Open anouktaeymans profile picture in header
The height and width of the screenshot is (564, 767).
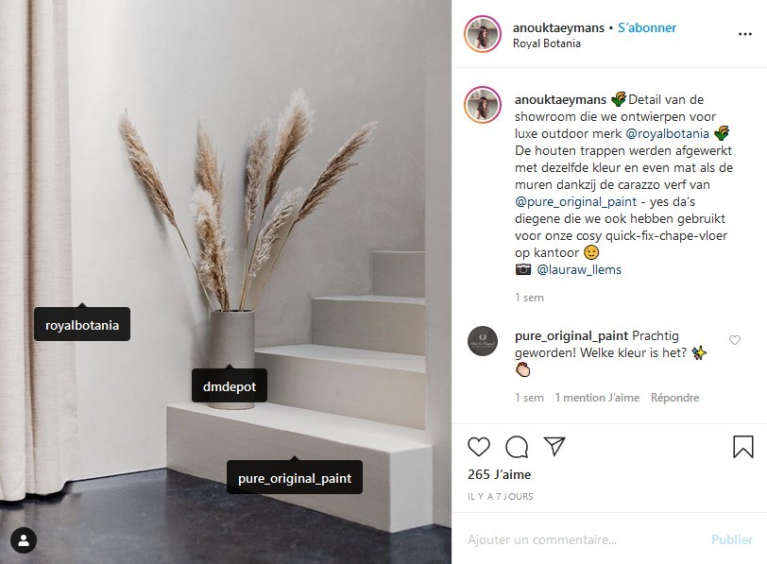pos(483,34)
